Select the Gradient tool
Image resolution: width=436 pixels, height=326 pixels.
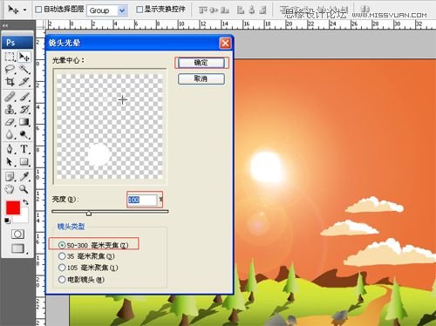[x=24, y=122]
